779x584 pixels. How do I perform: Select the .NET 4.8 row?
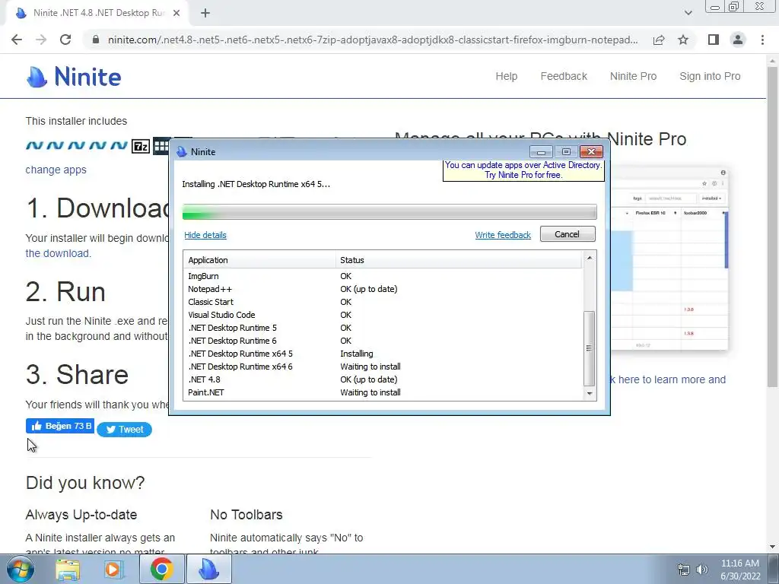click(383, 379)
